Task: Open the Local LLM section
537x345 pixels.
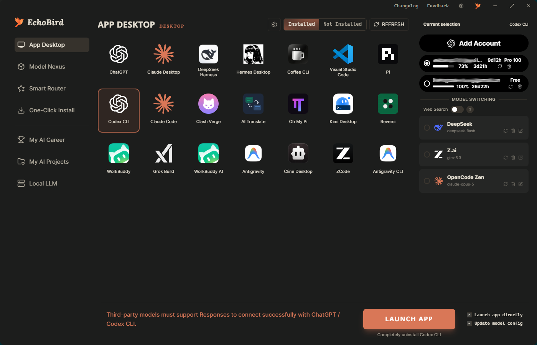Action: click(52, 184)
